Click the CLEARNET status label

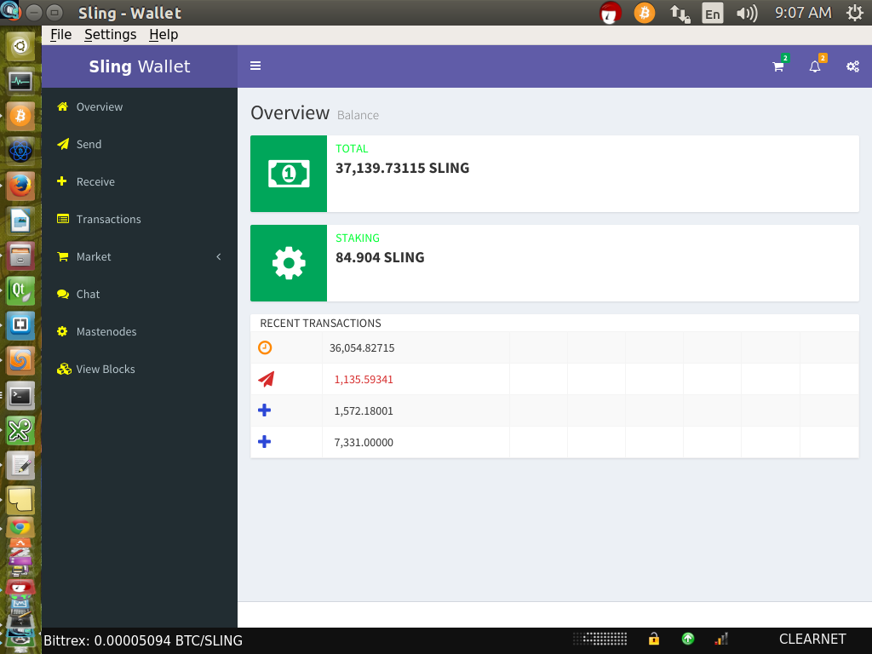click(x=812, y=639)
